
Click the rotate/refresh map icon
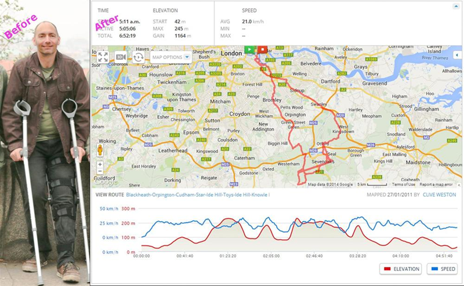point(138,57)
